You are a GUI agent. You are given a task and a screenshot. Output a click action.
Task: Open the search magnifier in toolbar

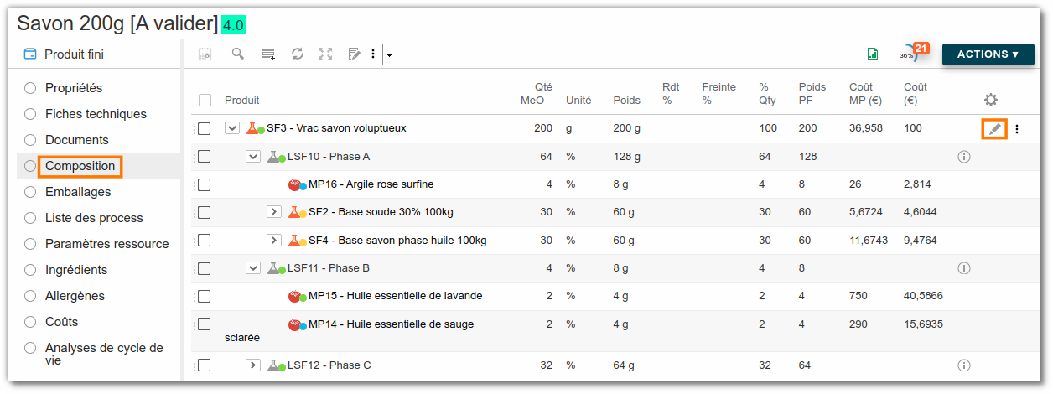[x=238, y=54]
